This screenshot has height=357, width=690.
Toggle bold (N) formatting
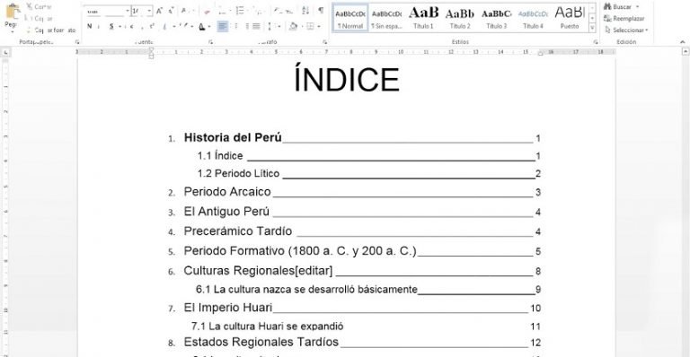point(90,26)
